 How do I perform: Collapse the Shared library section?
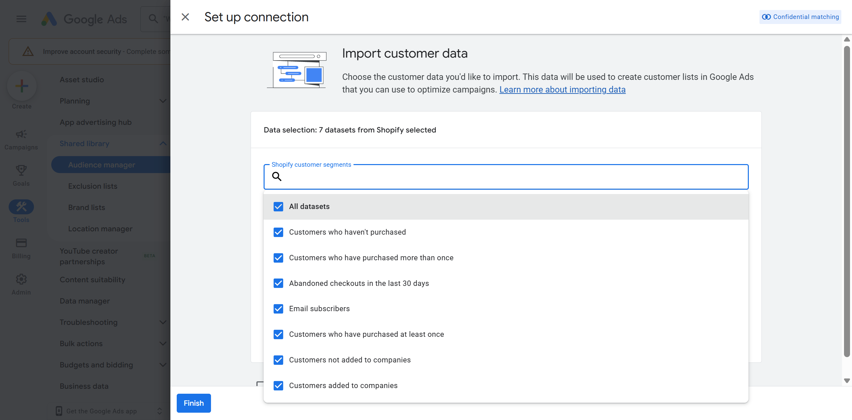click(x=163, y=143)
